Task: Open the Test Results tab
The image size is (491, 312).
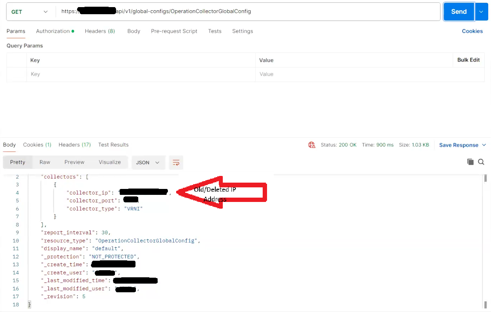Action: (x=113, y=145)
